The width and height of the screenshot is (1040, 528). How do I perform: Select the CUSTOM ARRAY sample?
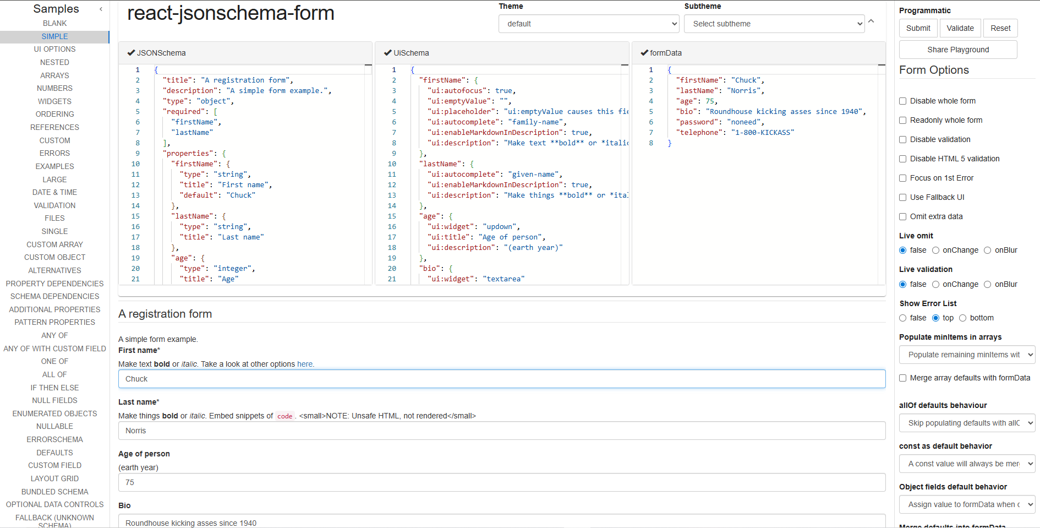click(x=54, y=244)
